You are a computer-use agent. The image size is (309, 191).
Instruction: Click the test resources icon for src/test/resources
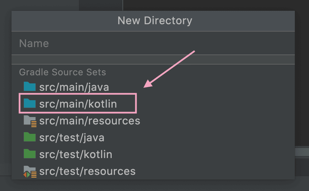[30, 171]
